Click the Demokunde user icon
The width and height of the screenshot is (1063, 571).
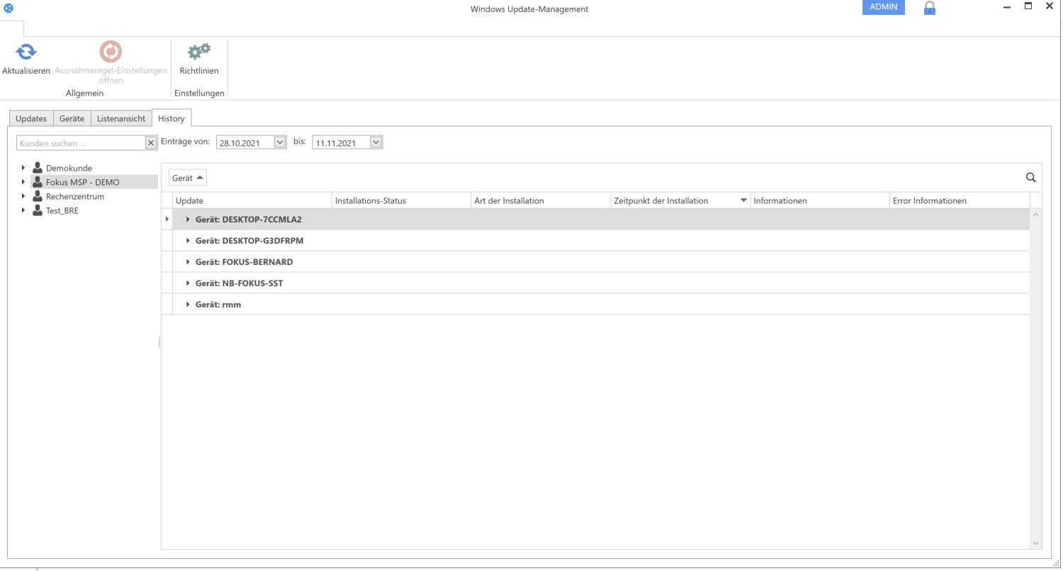click(38, 168)
